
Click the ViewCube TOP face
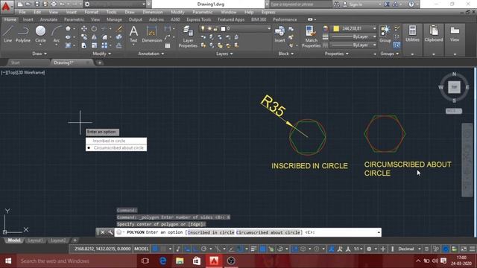tap(454, 87)
